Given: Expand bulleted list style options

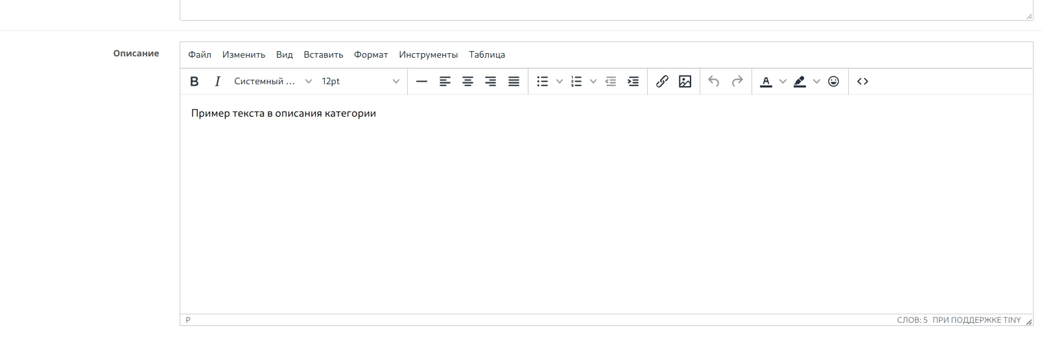Looking at the screenshot, I should click(560, 81).
